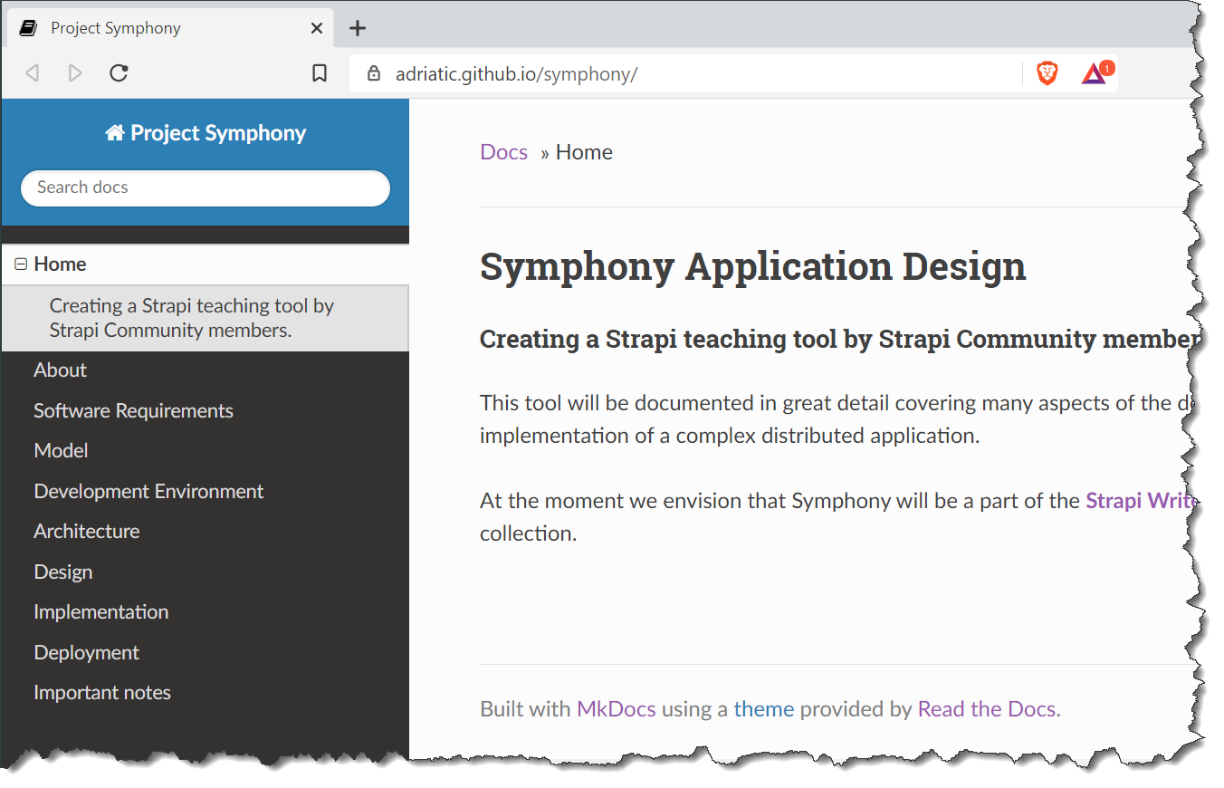Image resolution: width=1224 pixels, height=788 pixels.
Task: Go to the Model page
Action: click(x=61, y=450)
